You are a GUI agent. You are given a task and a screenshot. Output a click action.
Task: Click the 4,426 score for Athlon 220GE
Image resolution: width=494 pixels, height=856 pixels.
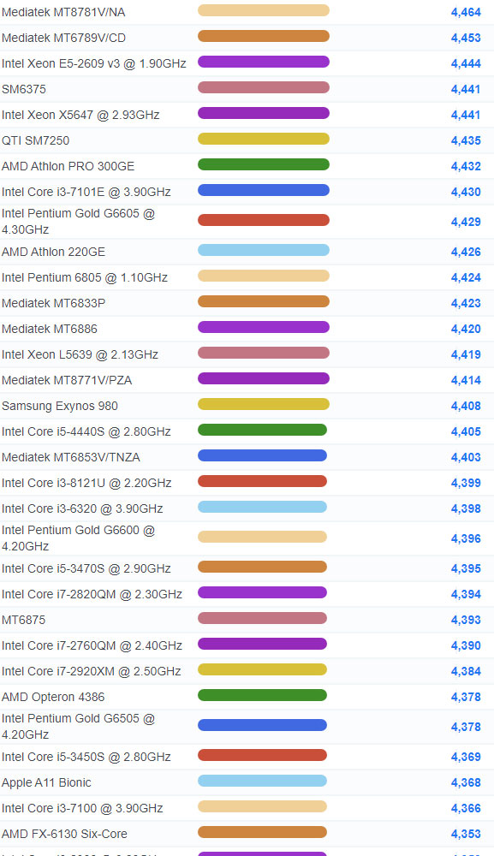coord(466,252)
